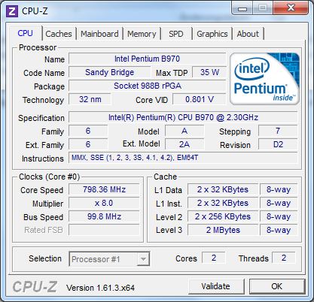Click the disabled maximize button

point(263,8)
